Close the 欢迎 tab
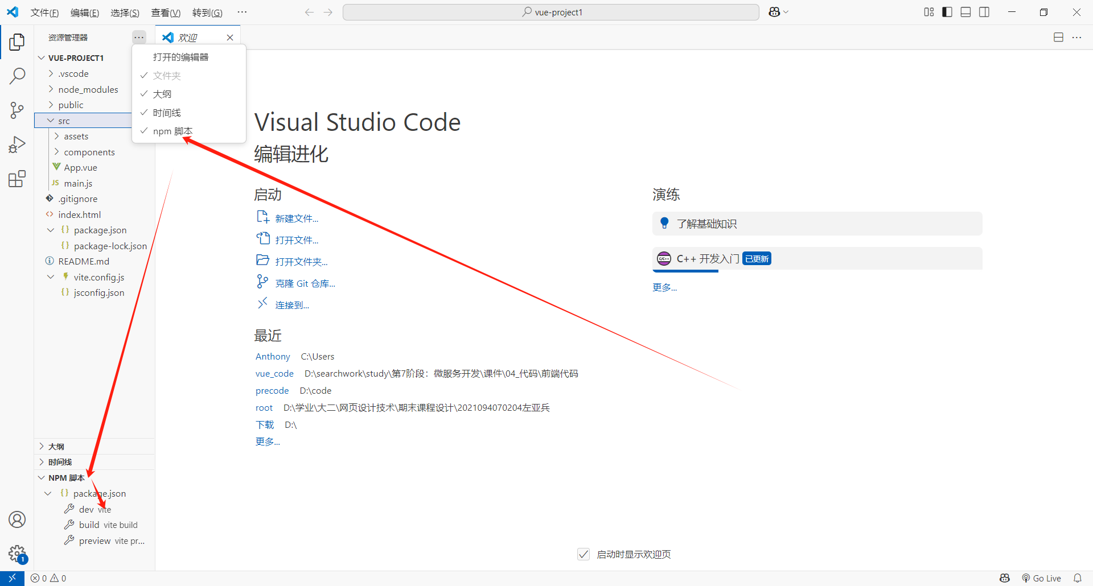The width and height of the screenshot is (1093, 586). coord(230,38)
